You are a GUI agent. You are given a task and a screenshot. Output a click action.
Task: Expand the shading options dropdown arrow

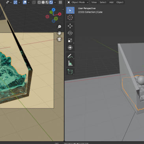pyautogui.click(x=55, y=2)
